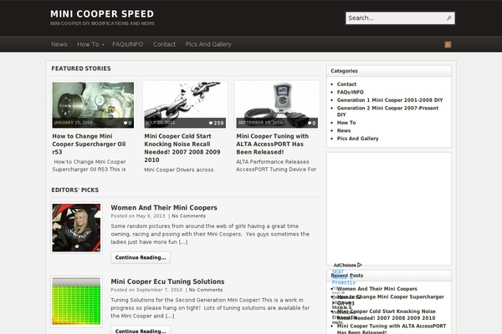The height and width of the screenshot is (334, 502).
Task: Open Contact category in sidebar
Action: [x=346, y=84]
